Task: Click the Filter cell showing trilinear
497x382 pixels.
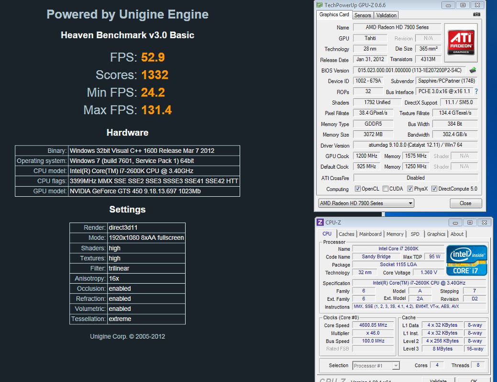Action: click(x=146, y=268)
